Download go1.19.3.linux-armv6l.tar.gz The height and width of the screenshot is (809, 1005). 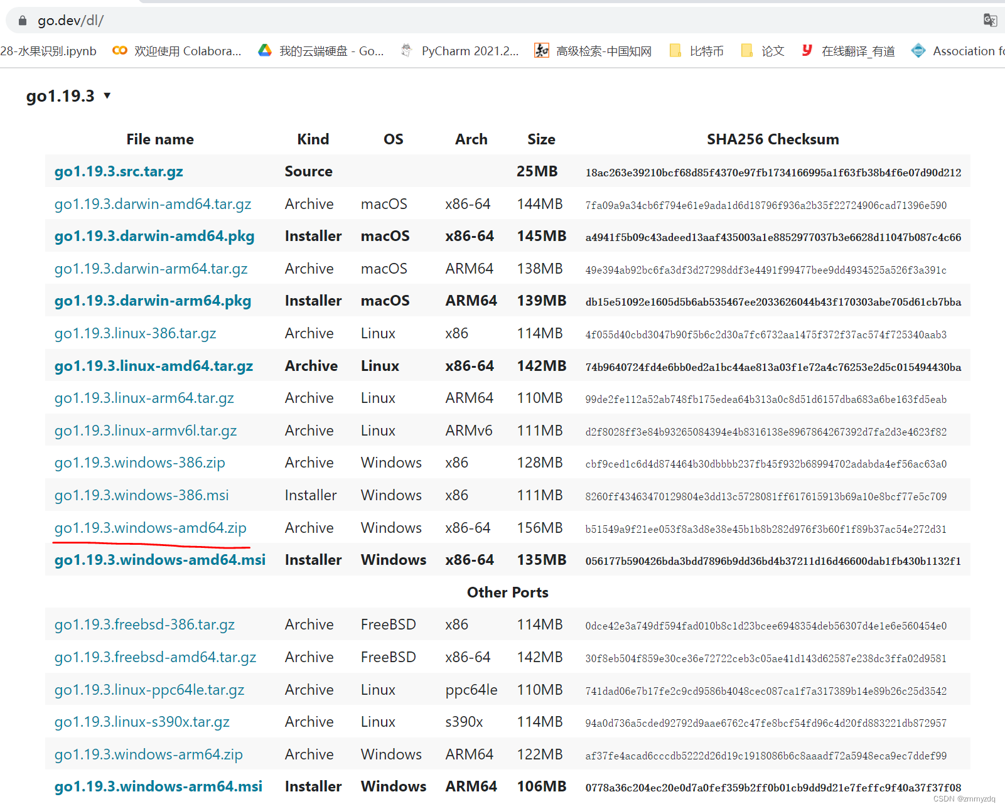point(146,431)
